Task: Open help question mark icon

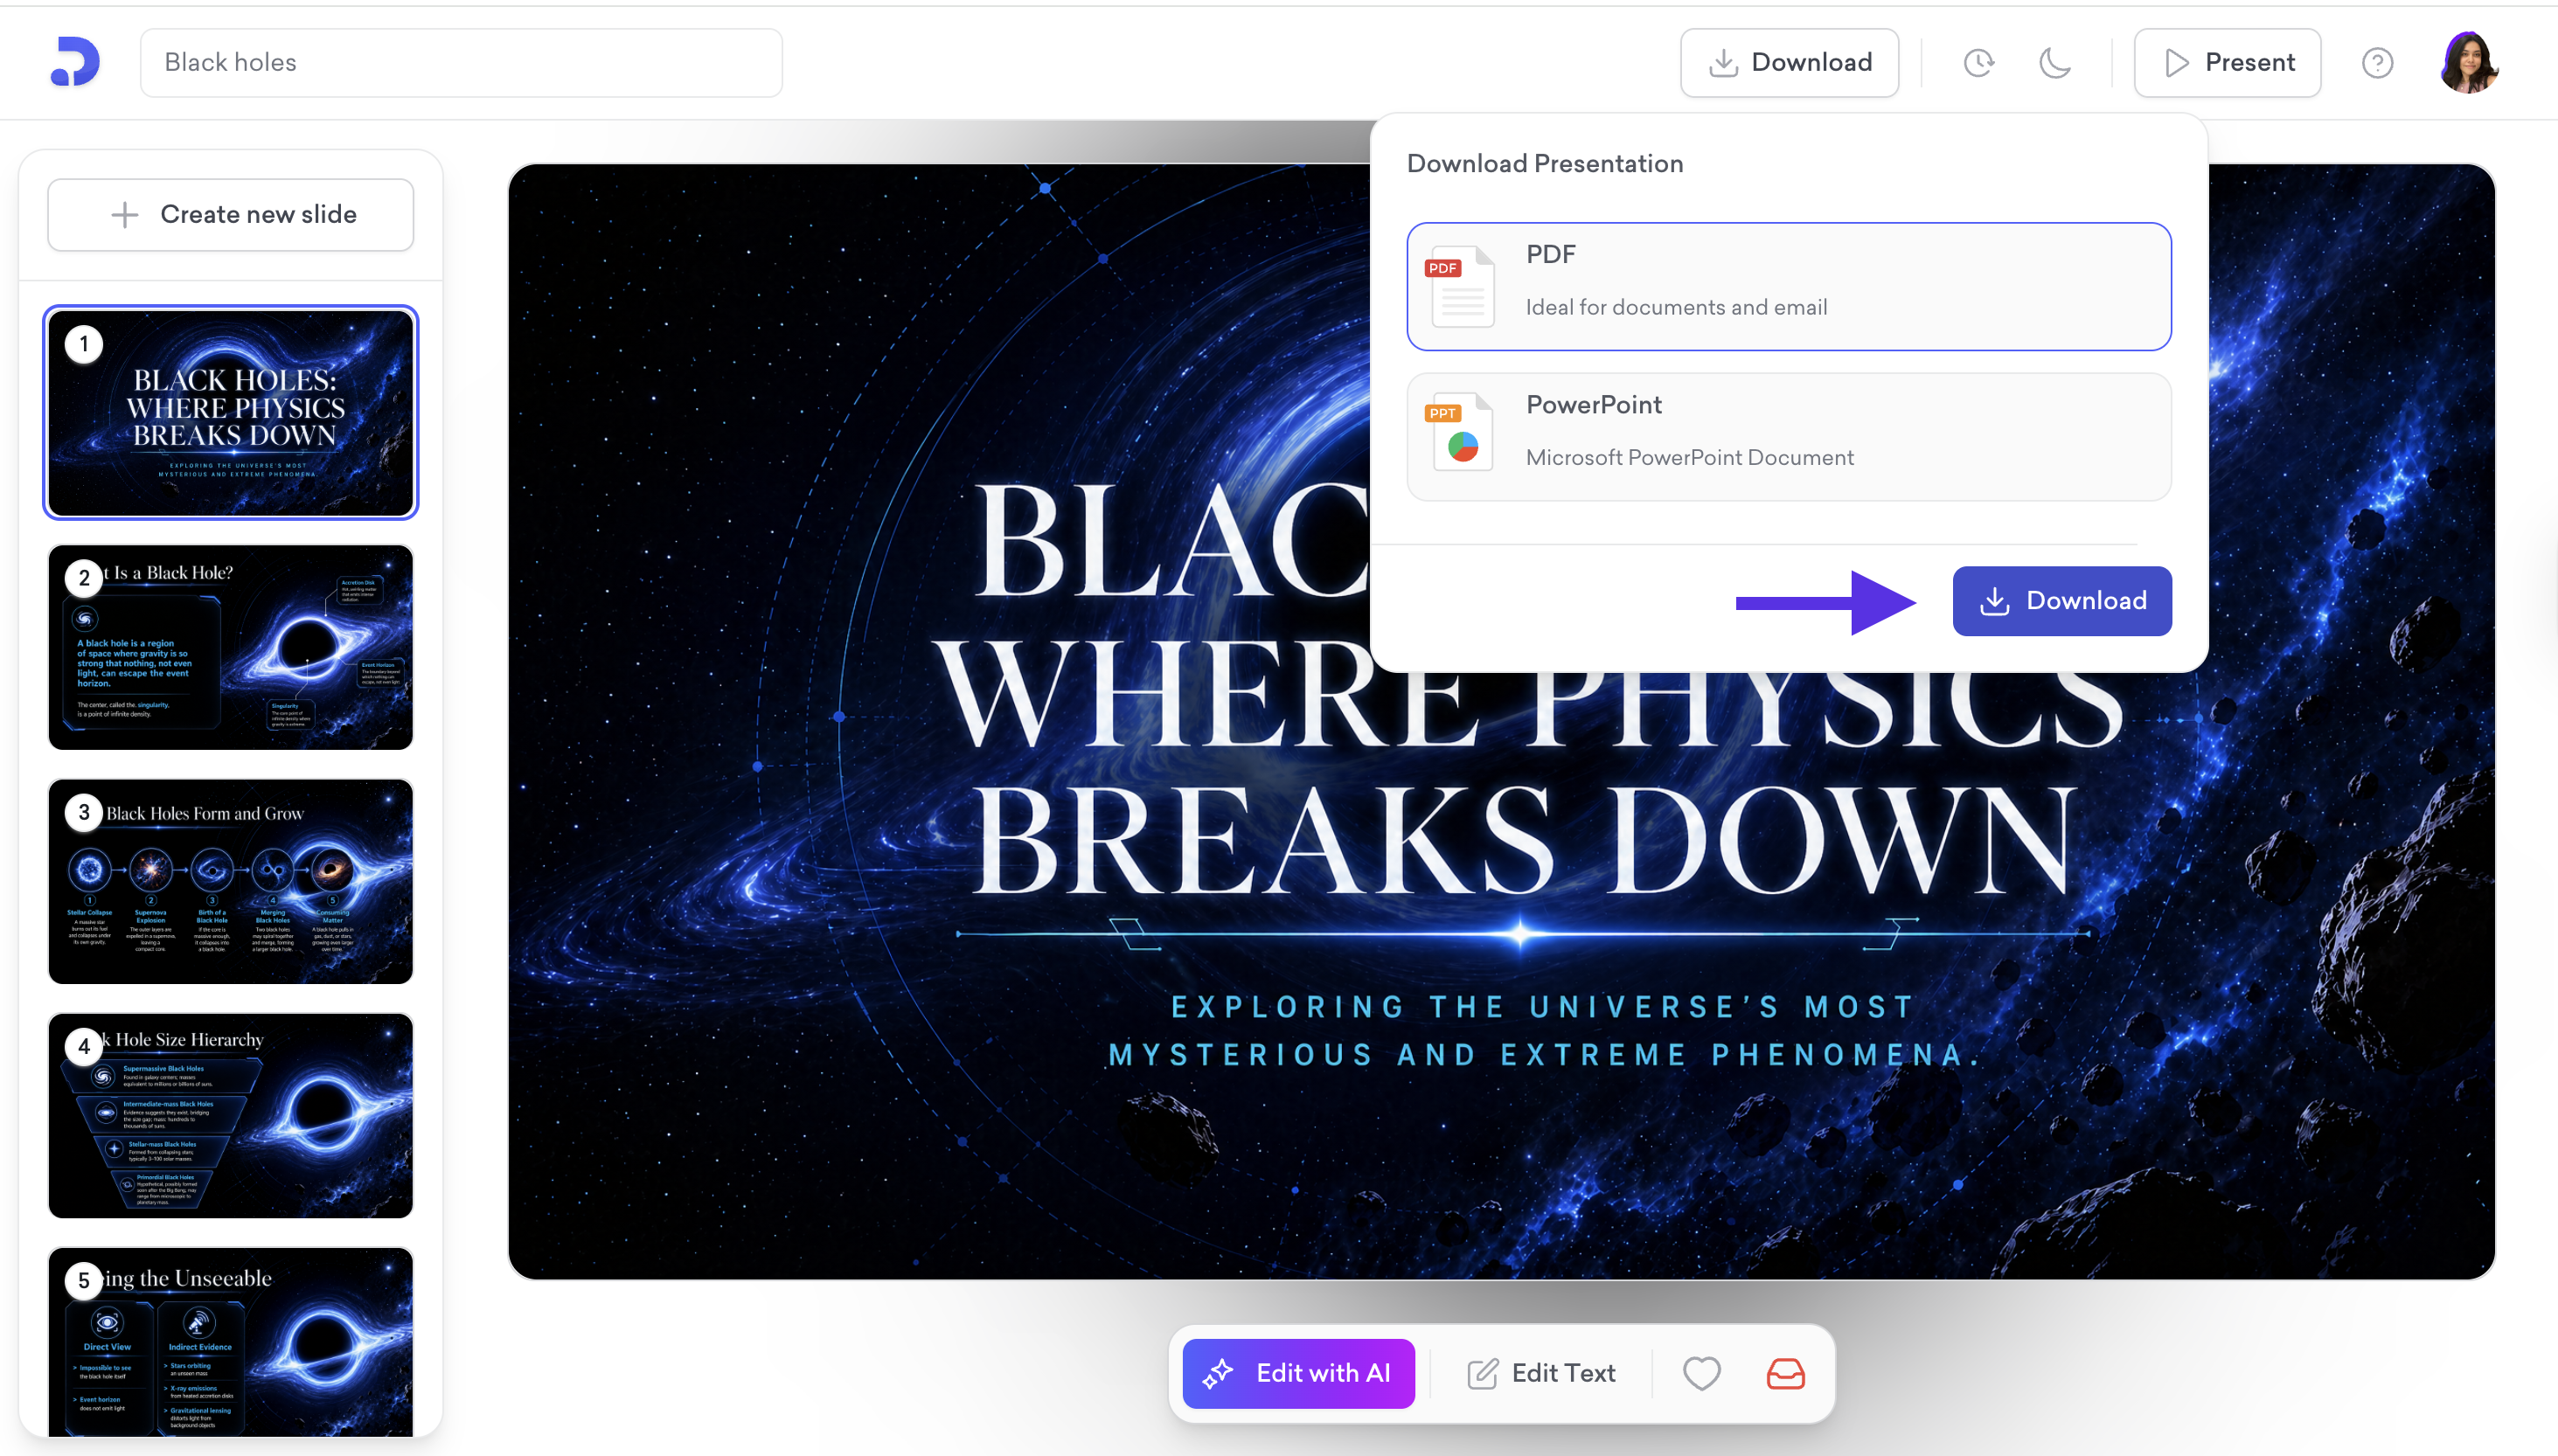Action: pos(2376,63)
